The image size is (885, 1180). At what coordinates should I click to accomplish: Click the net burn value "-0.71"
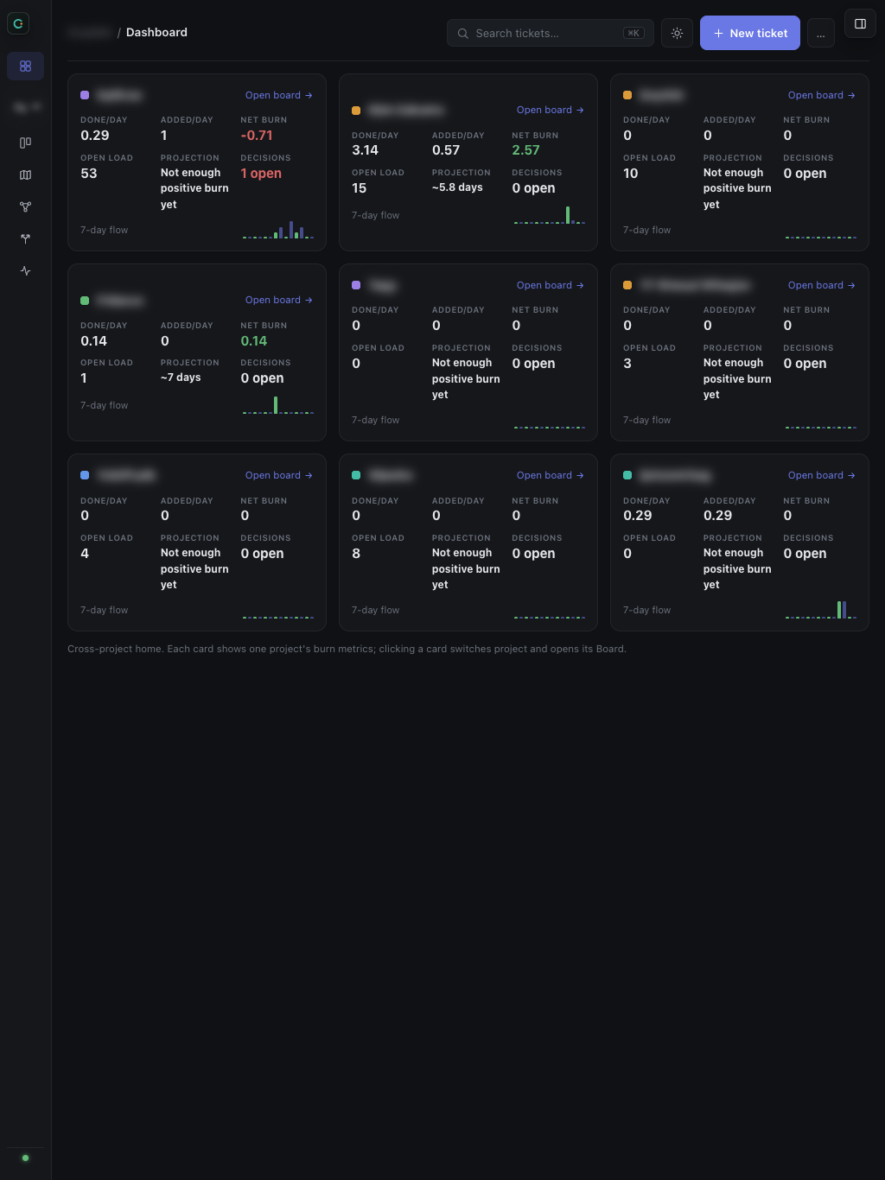pyautogui.click(x=257, y=136)
